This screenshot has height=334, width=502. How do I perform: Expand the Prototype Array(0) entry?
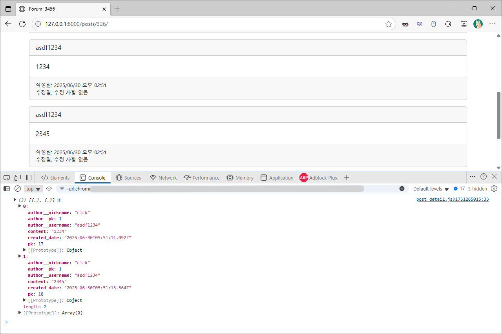pyautogui.click(x=20, y=313)
